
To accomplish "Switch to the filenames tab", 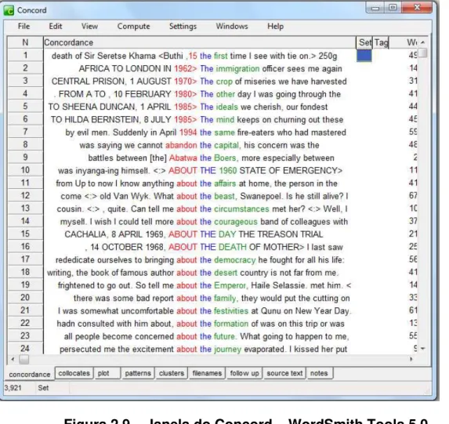I will click(207, 373).
